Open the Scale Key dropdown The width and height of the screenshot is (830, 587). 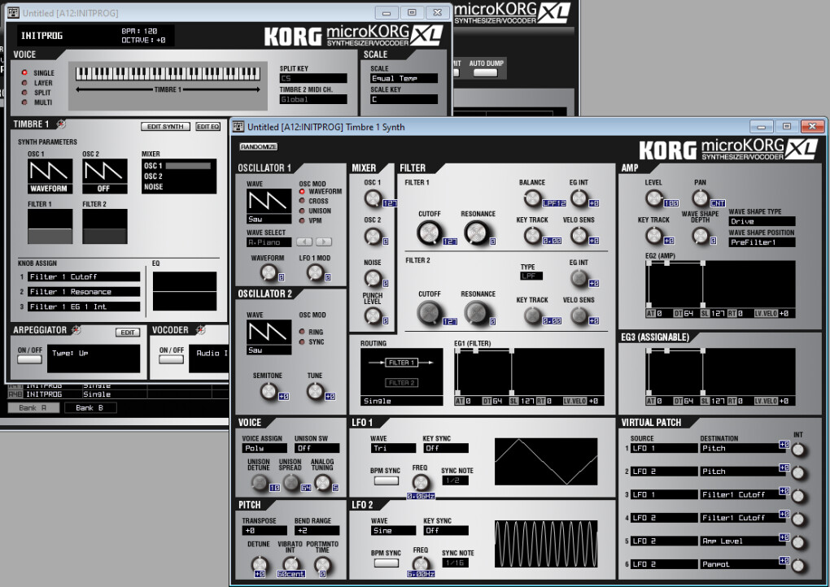coord(404,99)
